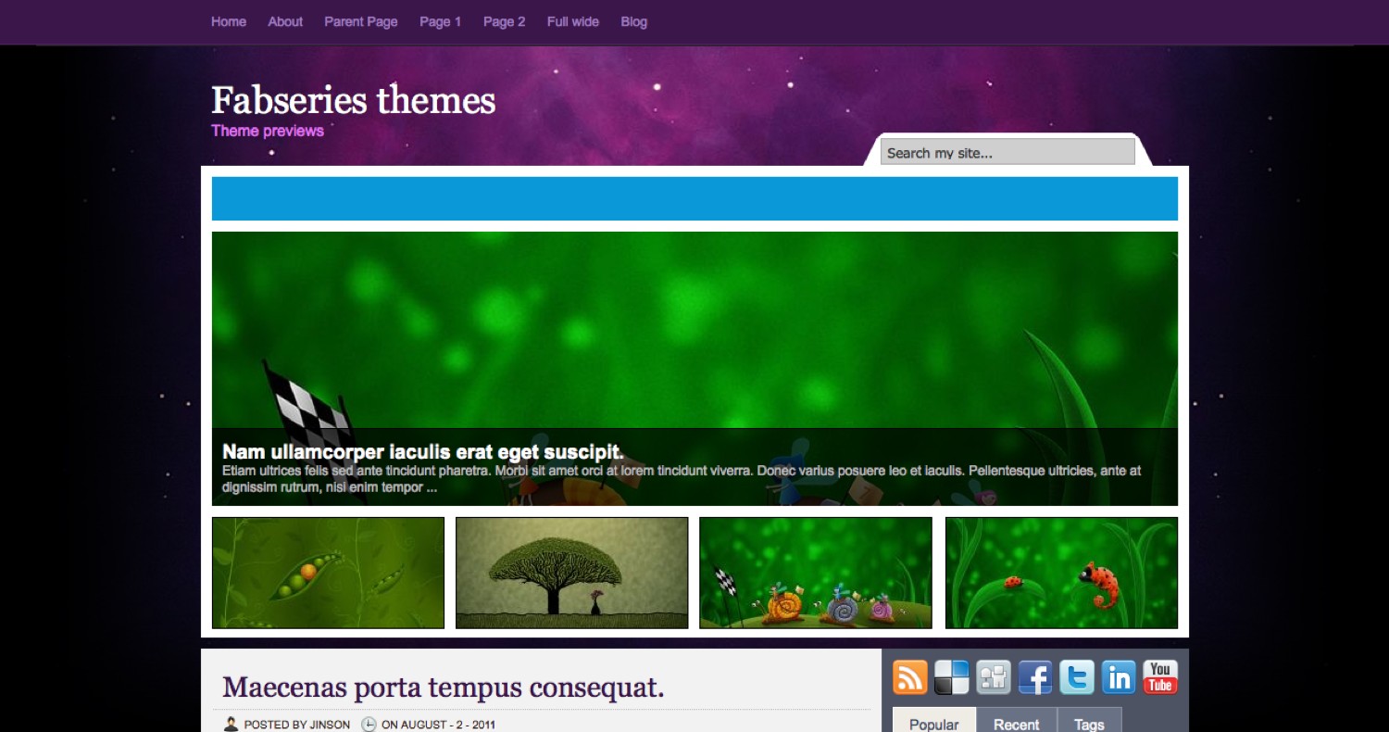1389x732 pixels.
Task: Click the Twitter bird icon
Action: point(1077,677)
